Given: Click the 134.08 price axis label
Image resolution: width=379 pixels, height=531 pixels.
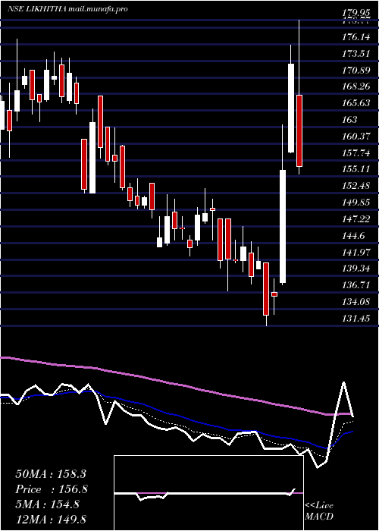Looking at the screenshot, I should [356, 301].
